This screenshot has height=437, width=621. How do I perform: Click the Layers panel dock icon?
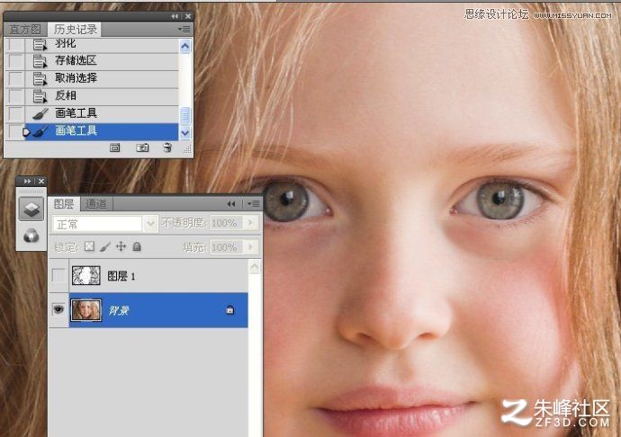31,209
